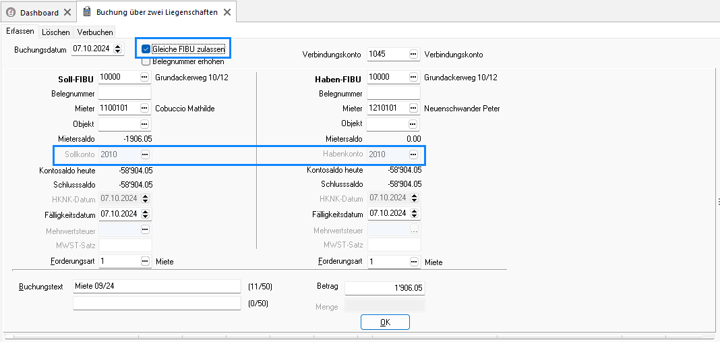720x342 pixels.
Task: Open the Haben-FIBU lookup ellipsis button
Action: point(413,77)
